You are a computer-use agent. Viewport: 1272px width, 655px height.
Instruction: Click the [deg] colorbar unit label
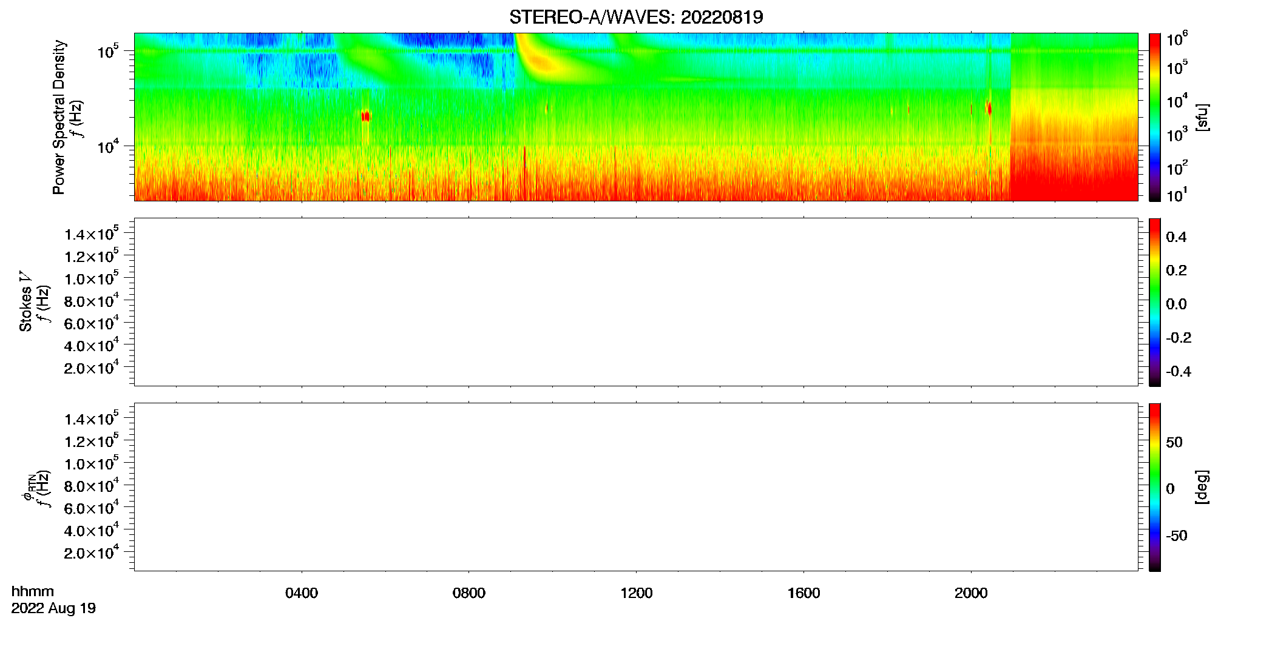pyautogui.click(x=1202, y=487)
